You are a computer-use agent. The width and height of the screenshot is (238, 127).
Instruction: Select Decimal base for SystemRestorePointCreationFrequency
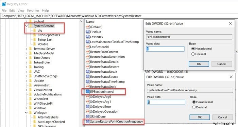(x=194, y=107)
